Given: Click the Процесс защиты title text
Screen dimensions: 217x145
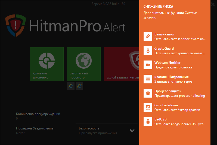Looking at the screenshot, I should 168,91.
